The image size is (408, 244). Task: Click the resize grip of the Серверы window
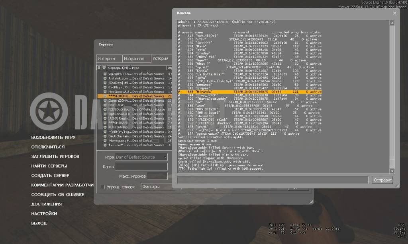311,202
